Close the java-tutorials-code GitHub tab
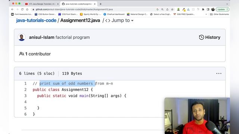This screenshot has height=134, width=239. 94,4
